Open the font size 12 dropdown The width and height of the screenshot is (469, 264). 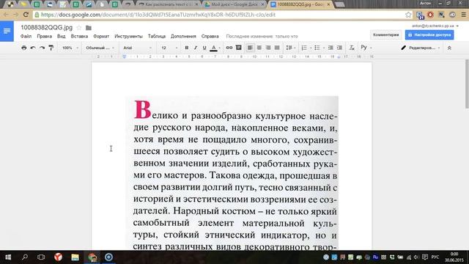point(169,48)
